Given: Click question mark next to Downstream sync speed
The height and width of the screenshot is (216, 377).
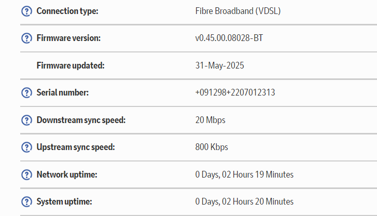Looking at the screenshot, I should point(26,120).
